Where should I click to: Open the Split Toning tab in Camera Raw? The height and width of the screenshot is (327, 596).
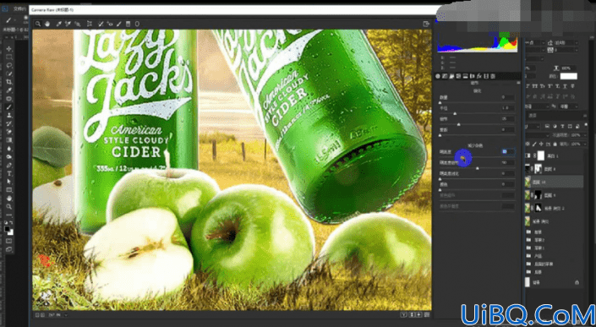pyautogui.click(x=465, y=76)
